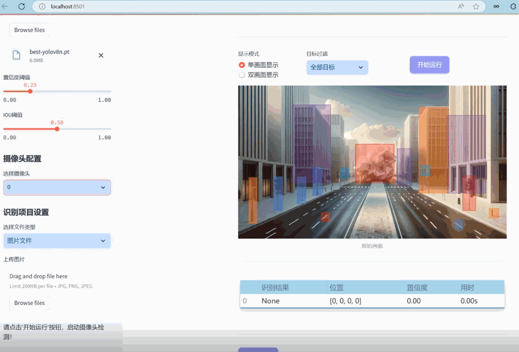
Task: Click the upper Browse files button for model
Action: coord(29,30)
